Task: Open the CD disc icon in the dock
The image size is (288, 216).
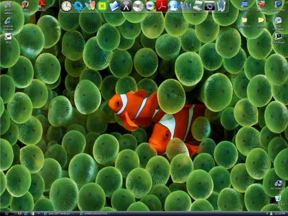Action: (138, 6)
